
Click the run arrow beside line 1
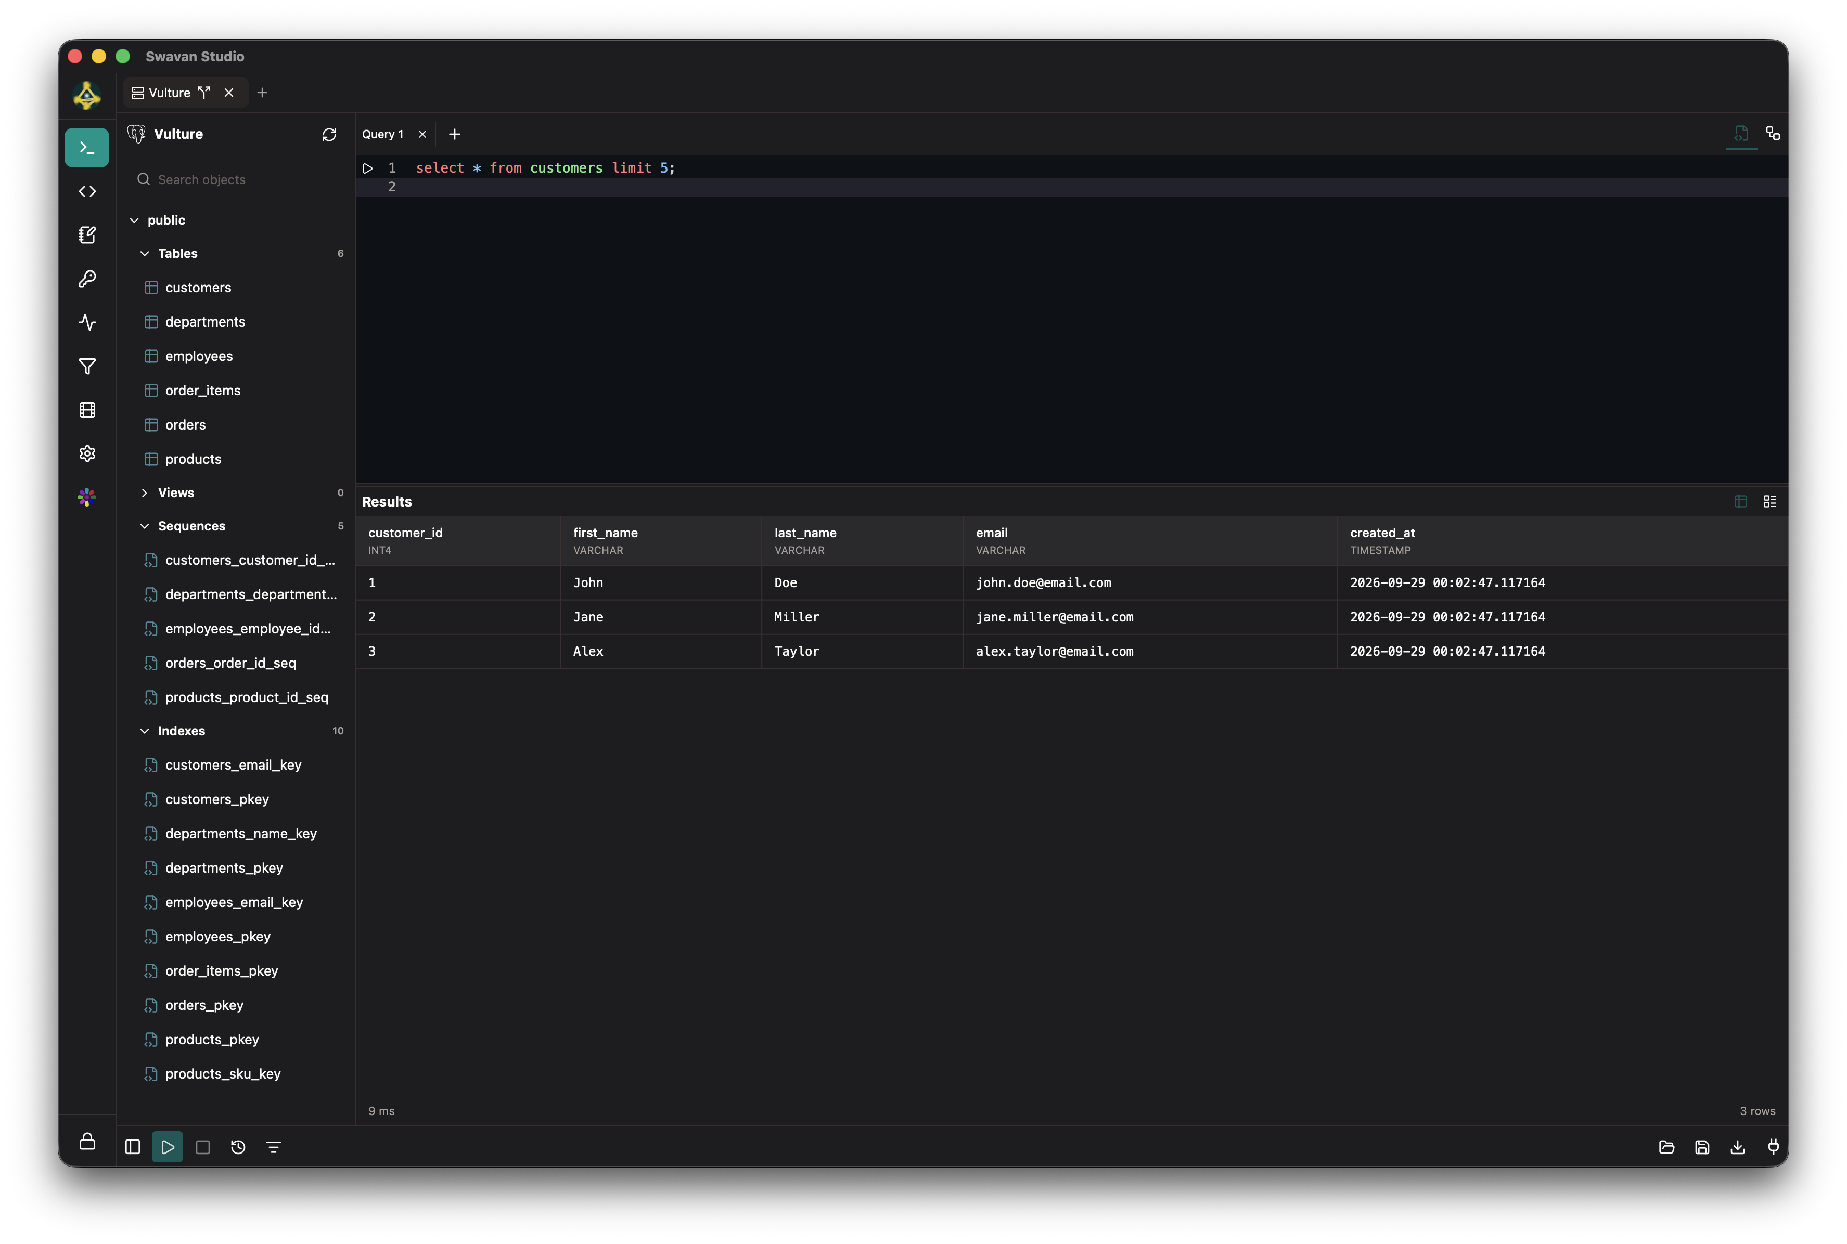(367, 168)
